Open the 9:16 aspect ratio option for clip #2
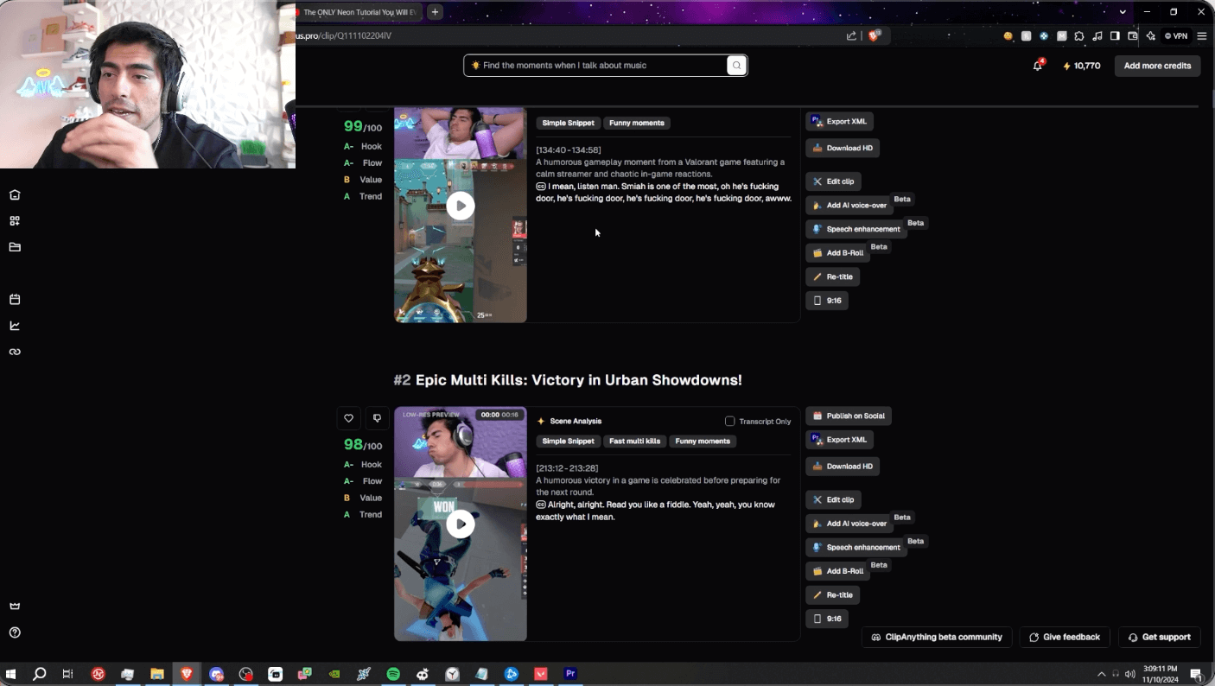Image resolution: width=1215 pixels, height=686 pixels. (x=827, y=619)
